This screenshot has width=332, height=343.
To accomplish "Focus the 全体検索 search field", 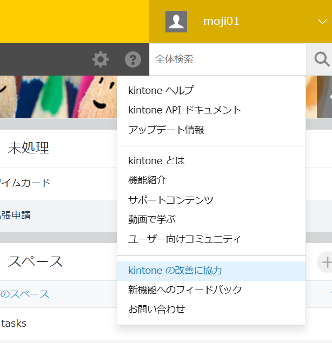I will pos(228,59).
